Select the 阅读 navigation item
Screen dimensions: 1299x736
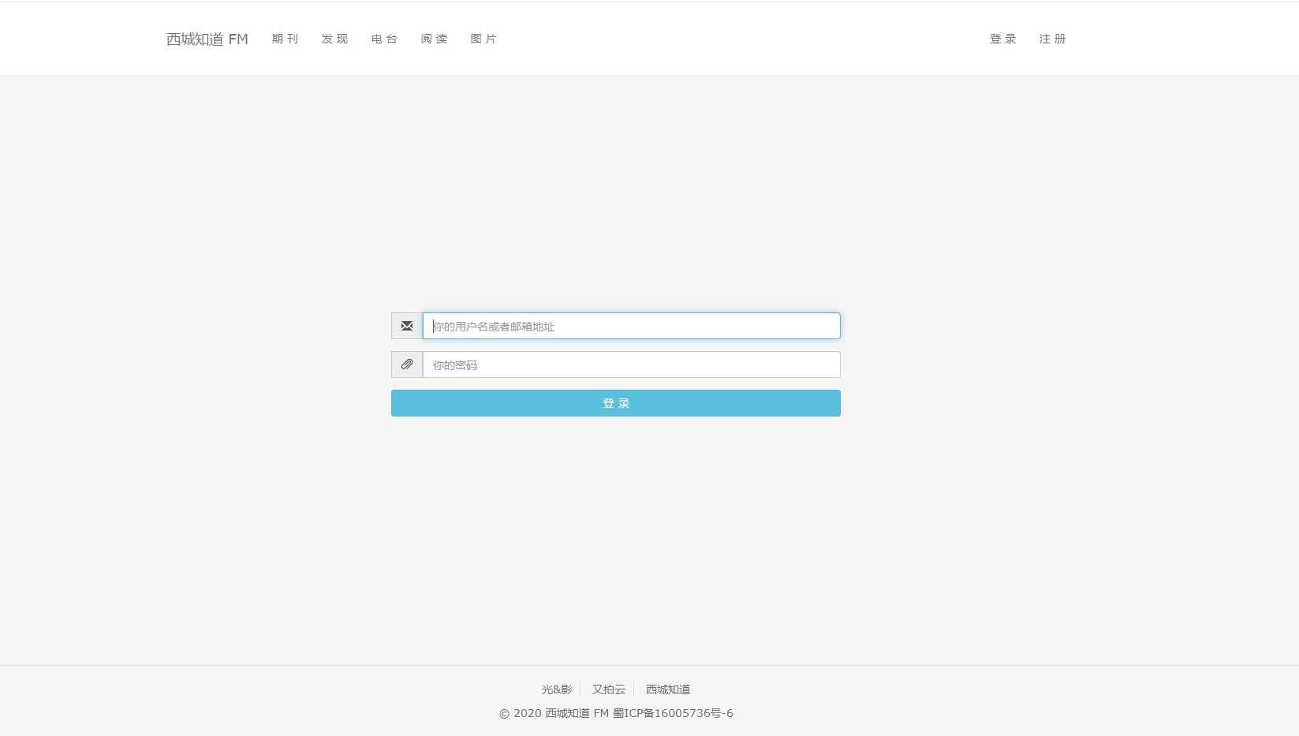(x=434, y=39)
